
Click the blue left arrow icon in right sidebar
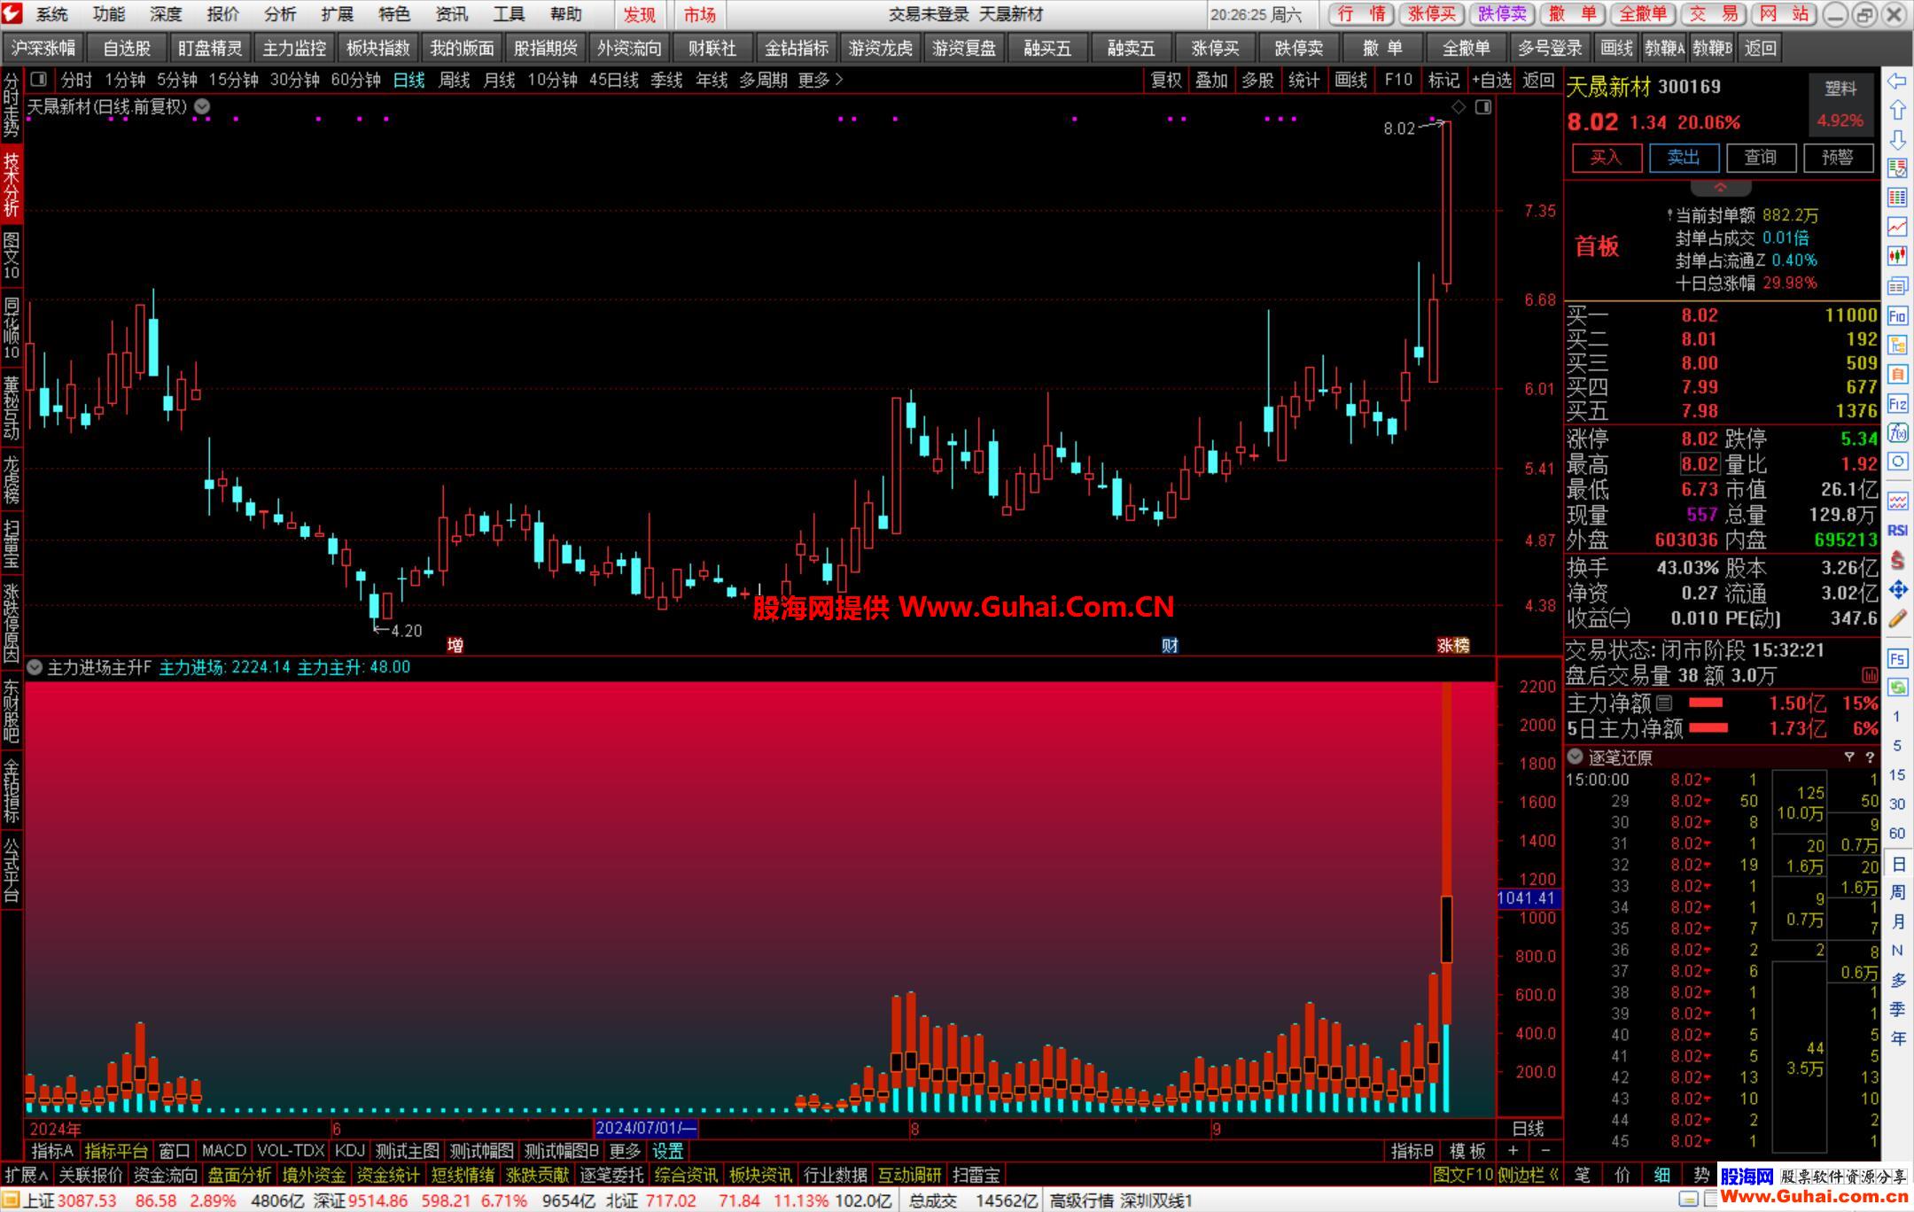pyautogui.click(x=1897, y=81)
